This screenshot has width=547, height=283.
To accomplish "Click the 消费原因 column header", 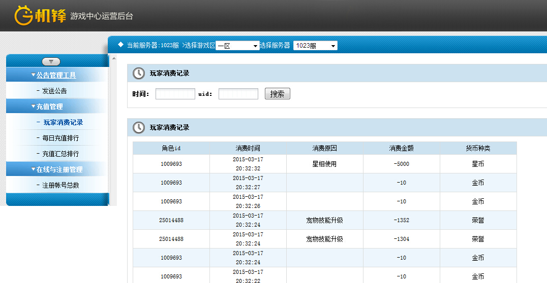I will click(325, 148).
